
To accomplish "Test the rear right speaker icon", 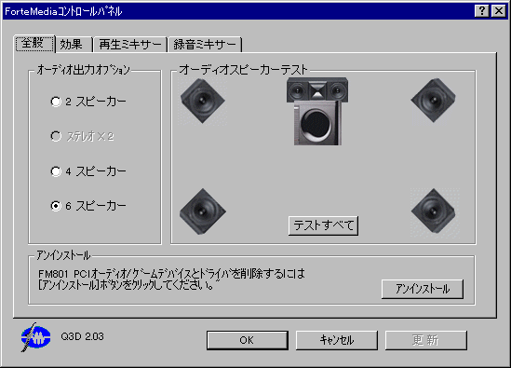I will coord(434,211).
